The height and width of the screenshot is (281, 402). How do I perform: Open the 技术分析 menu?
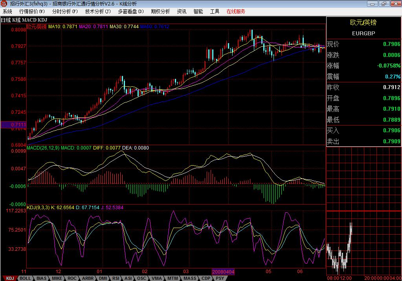tap(98, 11)
